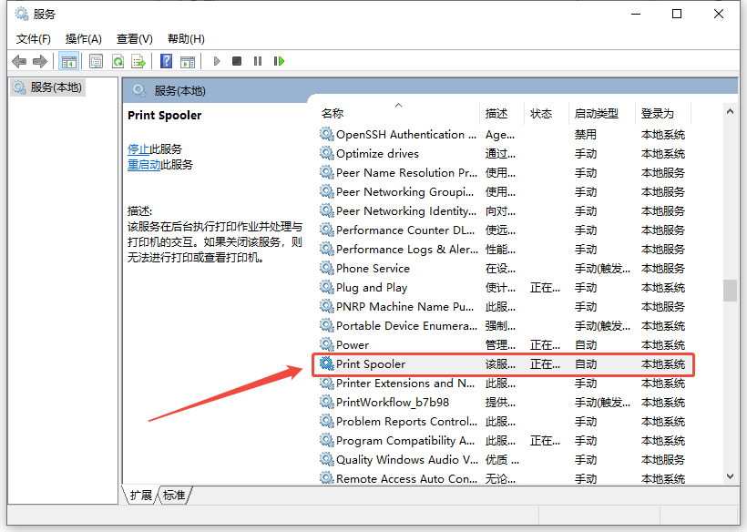This screenshot has width=747, height=532.
Task: Click the gear icon beside Optimize drives
Action: [326, 153]
